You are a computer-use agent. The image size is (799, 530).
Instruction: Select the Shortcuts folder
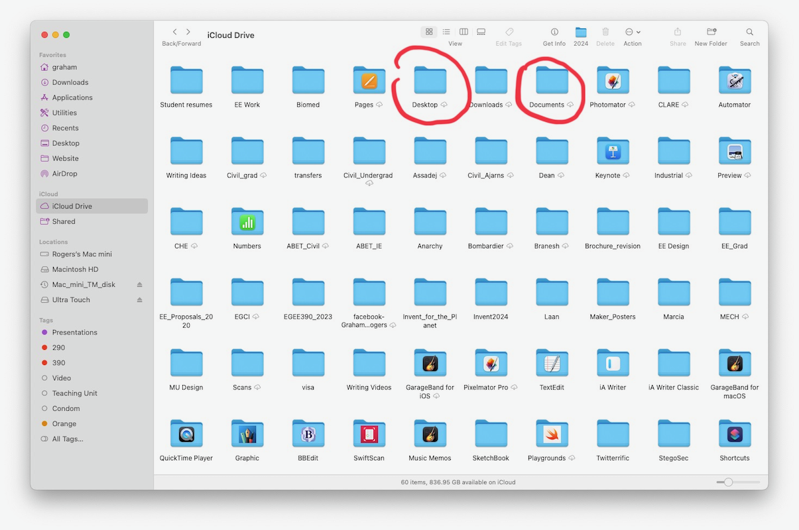click(735, 435)
